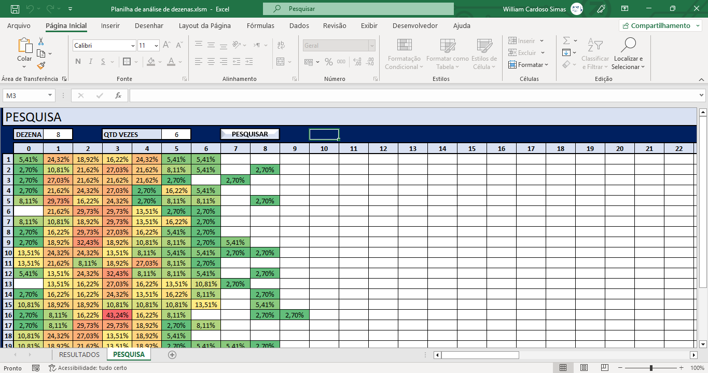Click the Font Color A icon
This screenshot has width=708, height=373.
point(172,62)
